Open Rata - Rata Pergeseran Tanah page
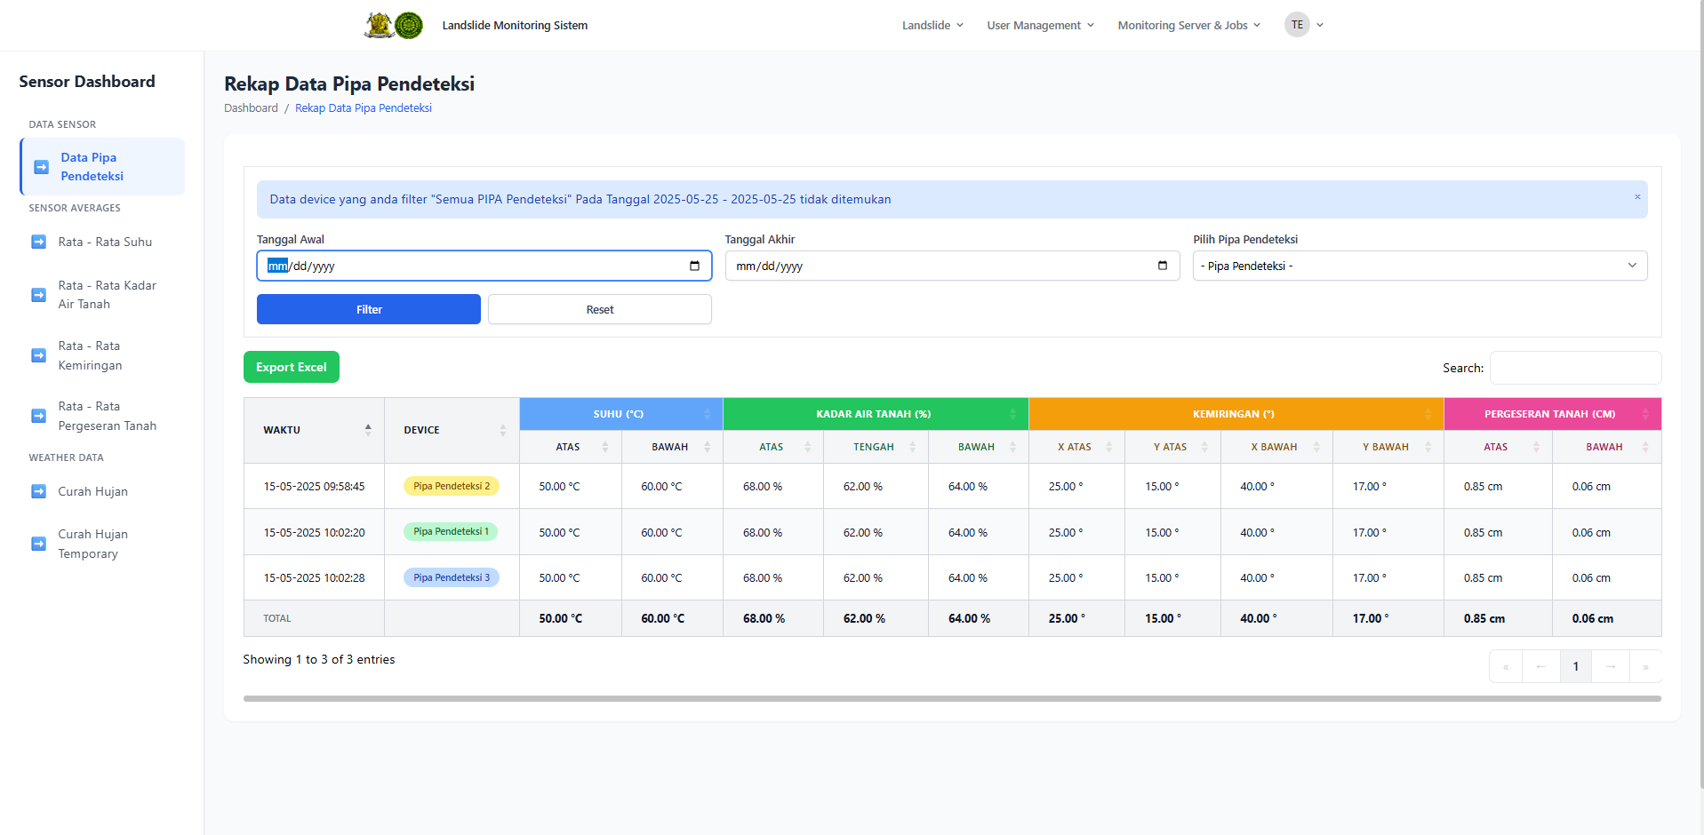This screenshot has width=1704, height=835. click(x=107, y=416)
